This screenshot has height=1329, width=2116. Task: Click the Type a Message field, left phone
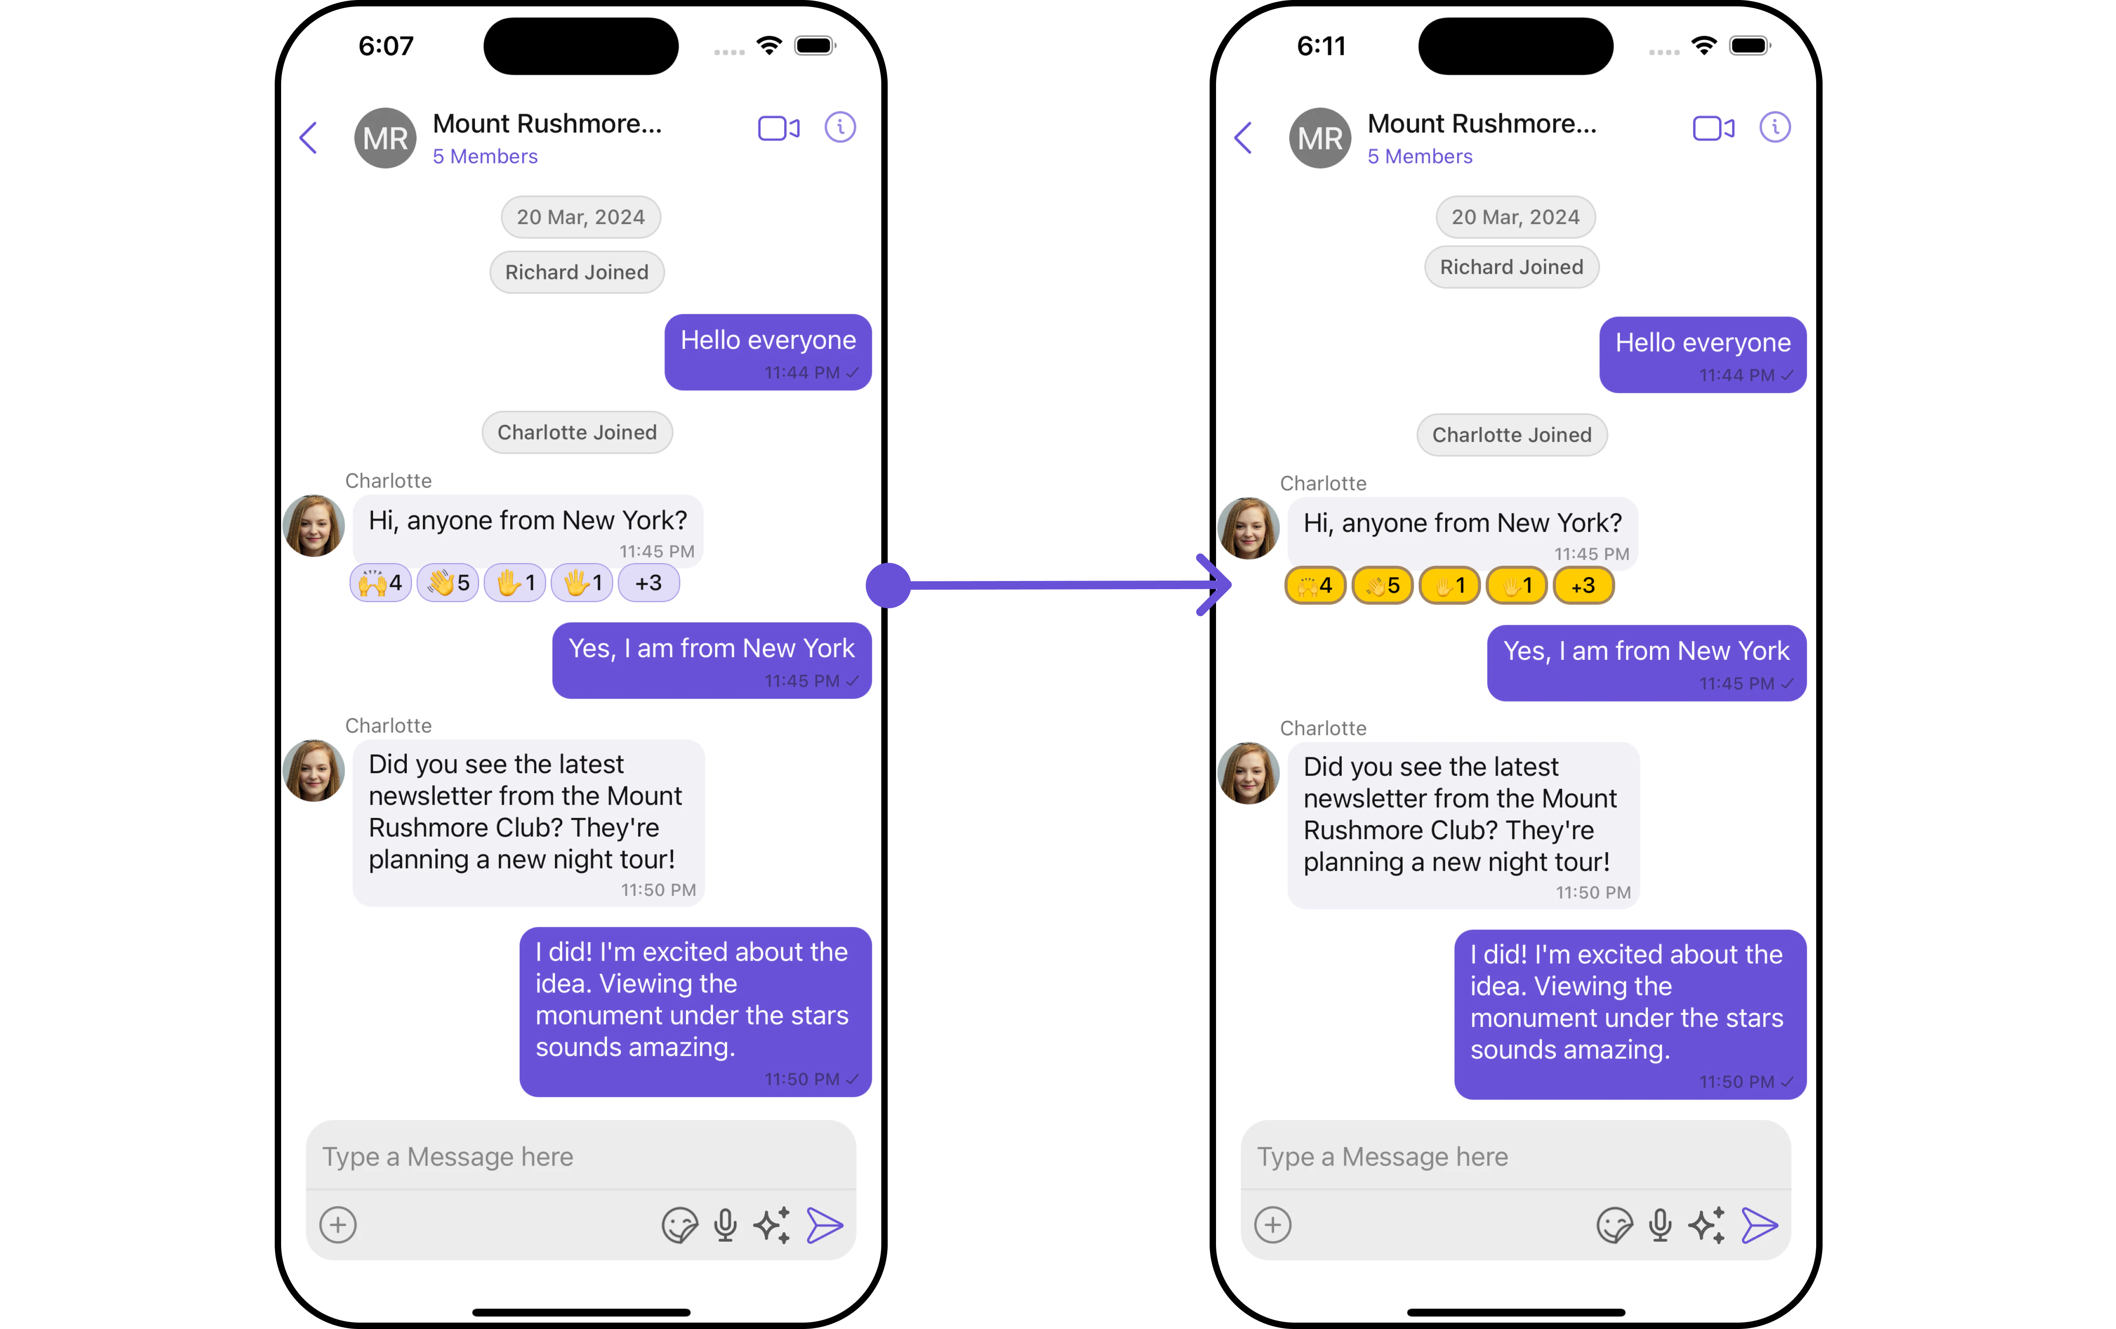click(x=581, y=1156)
